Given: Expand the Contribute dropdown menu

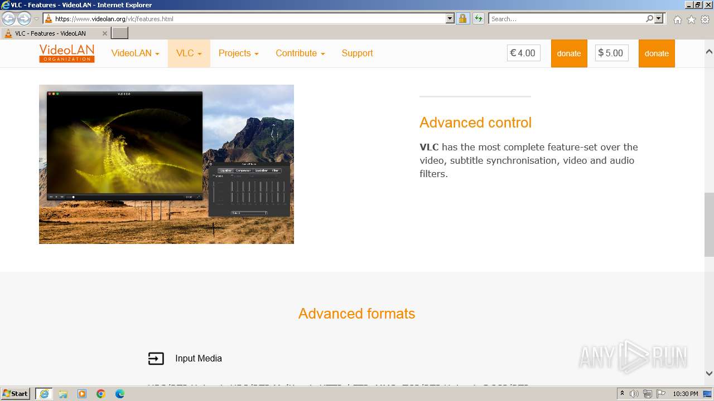Looking at the screenshot, I should (300, 53).
